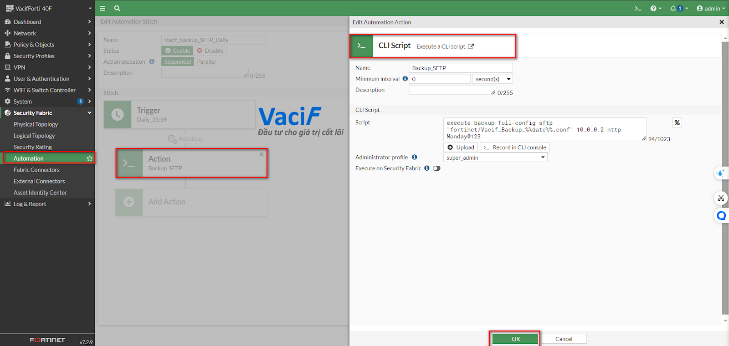Click the percent variable insert icon
The image size is (729, 346).
pyautogui.click(x=677, y=122)
